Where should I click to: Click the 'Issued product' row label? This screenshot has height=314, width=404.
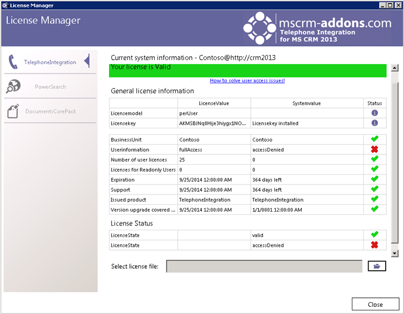coord(128,200)
